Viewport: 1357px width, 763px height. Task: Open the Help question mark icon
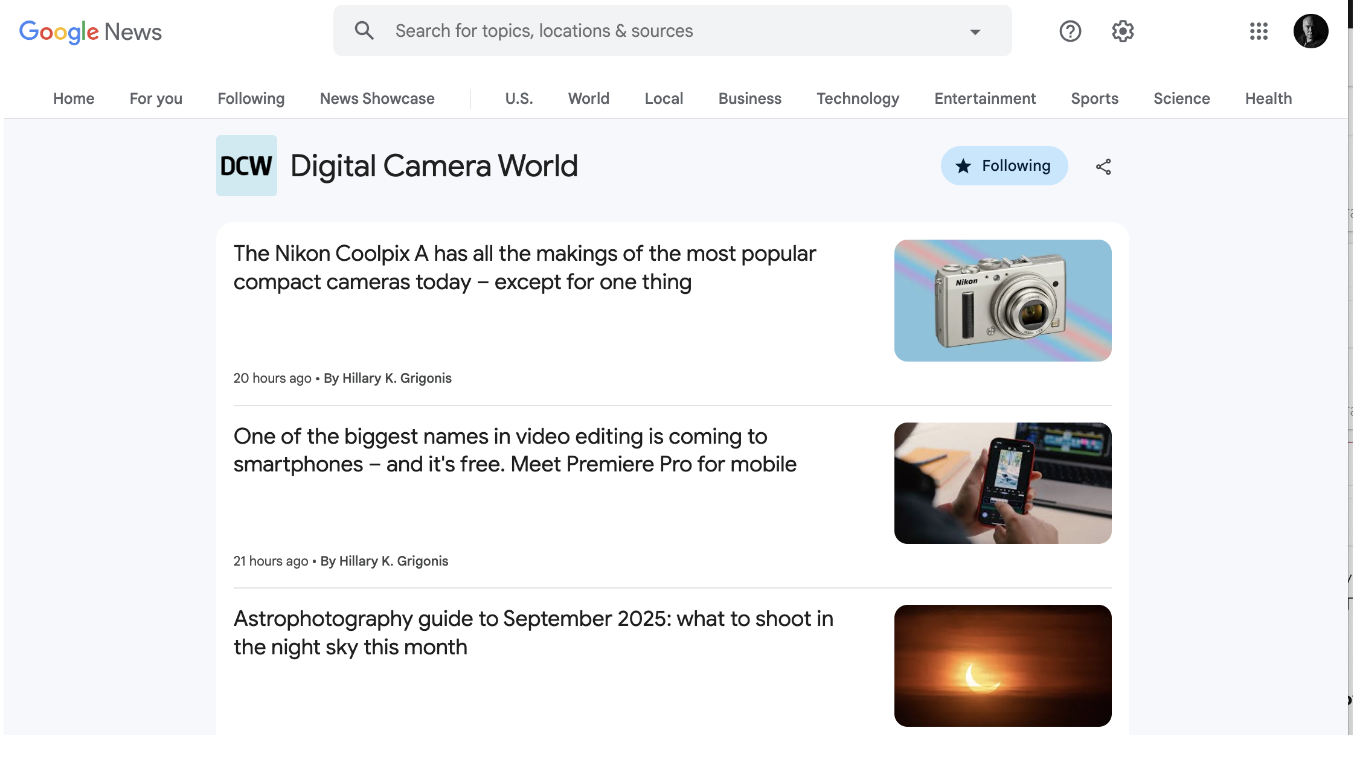coord(1070,31)
